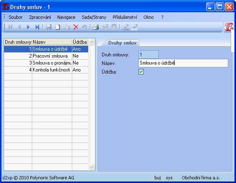The height and width of the screenshot is (183, 236).
Task: Open the Příslušenství menu
Action: point(125,17)
